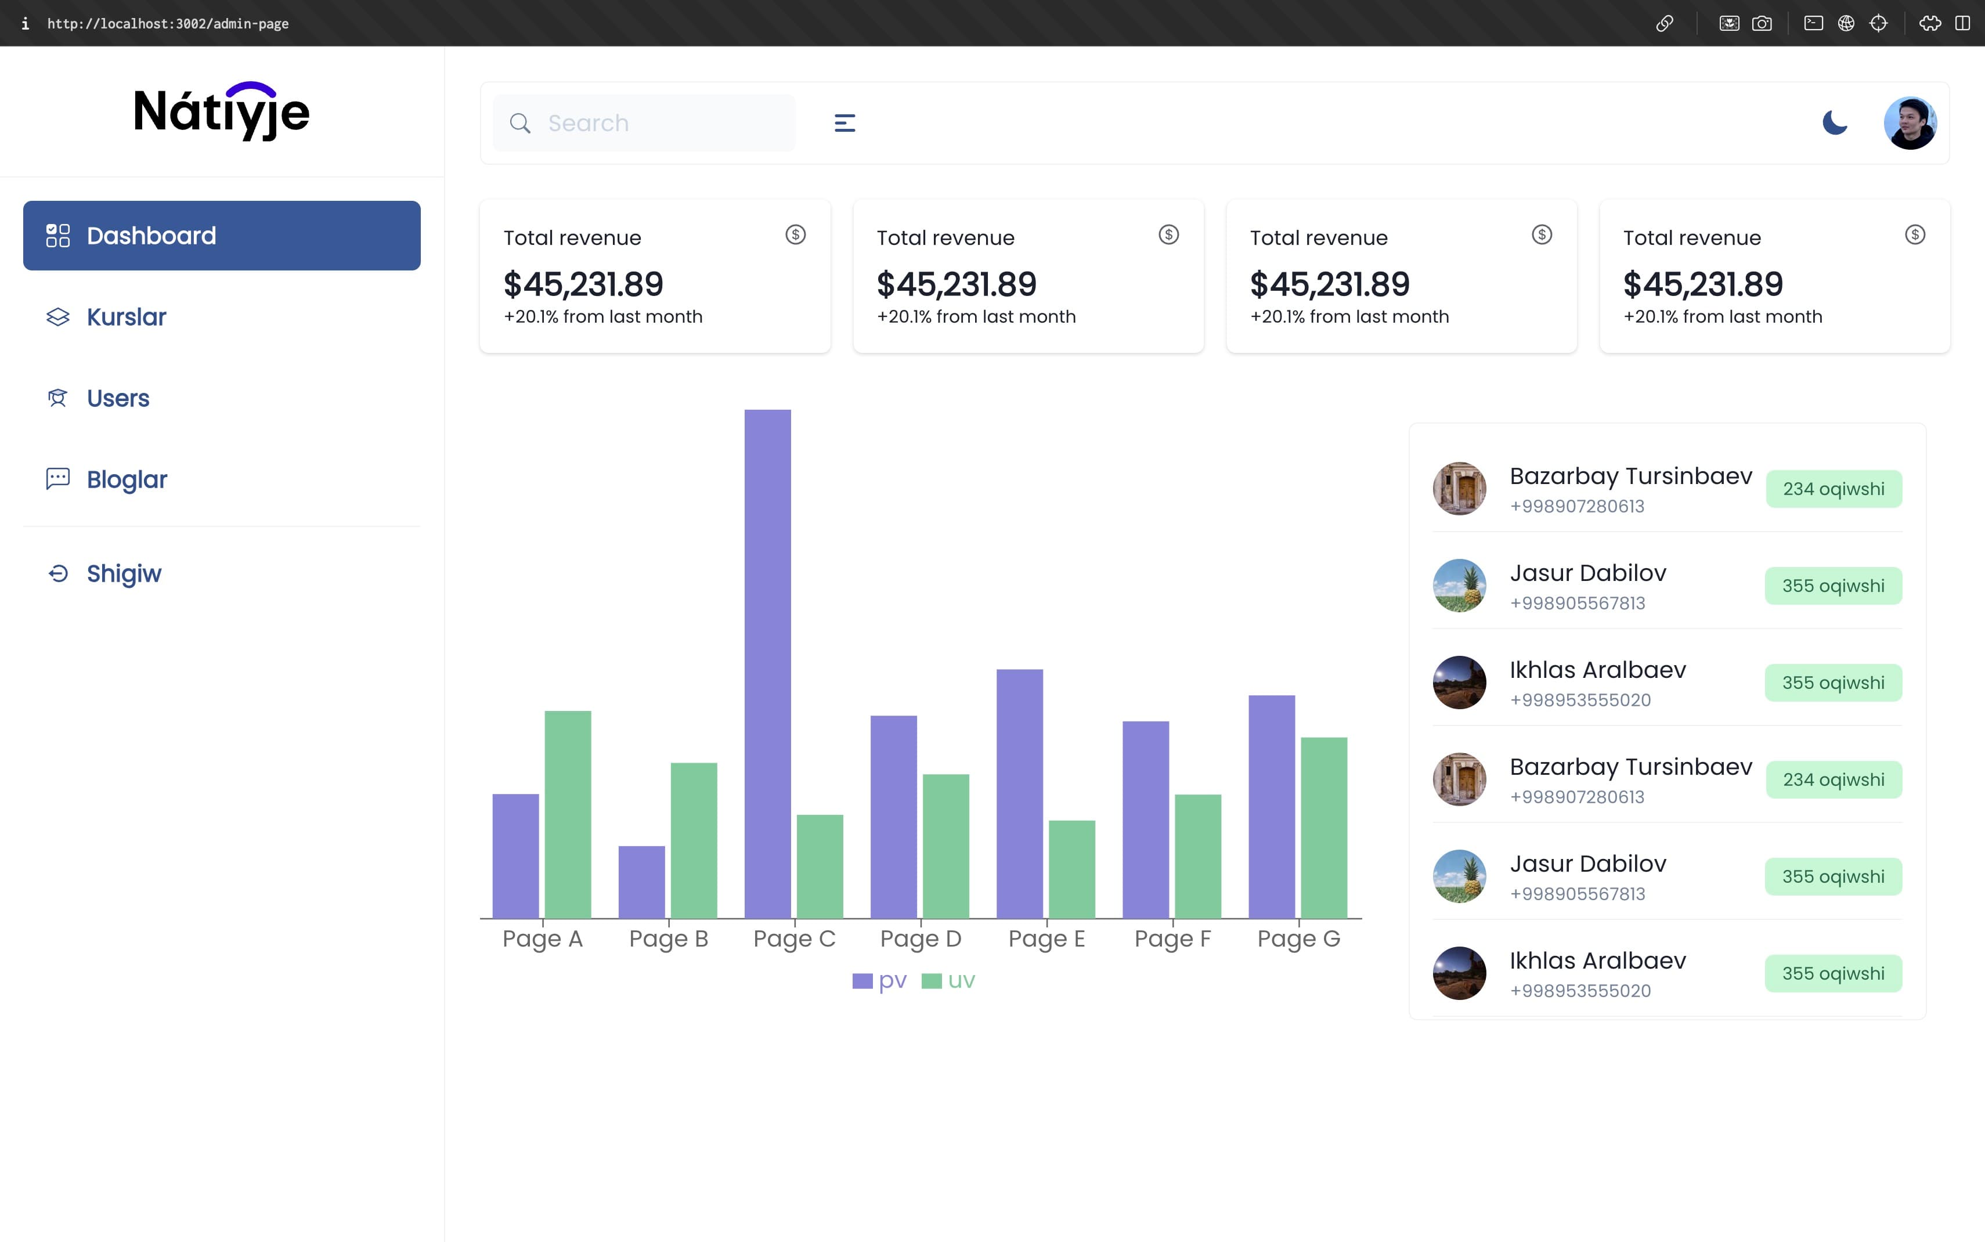Click dollar icon on first revenue card
1985x1242 pixels.
[795, 235]
